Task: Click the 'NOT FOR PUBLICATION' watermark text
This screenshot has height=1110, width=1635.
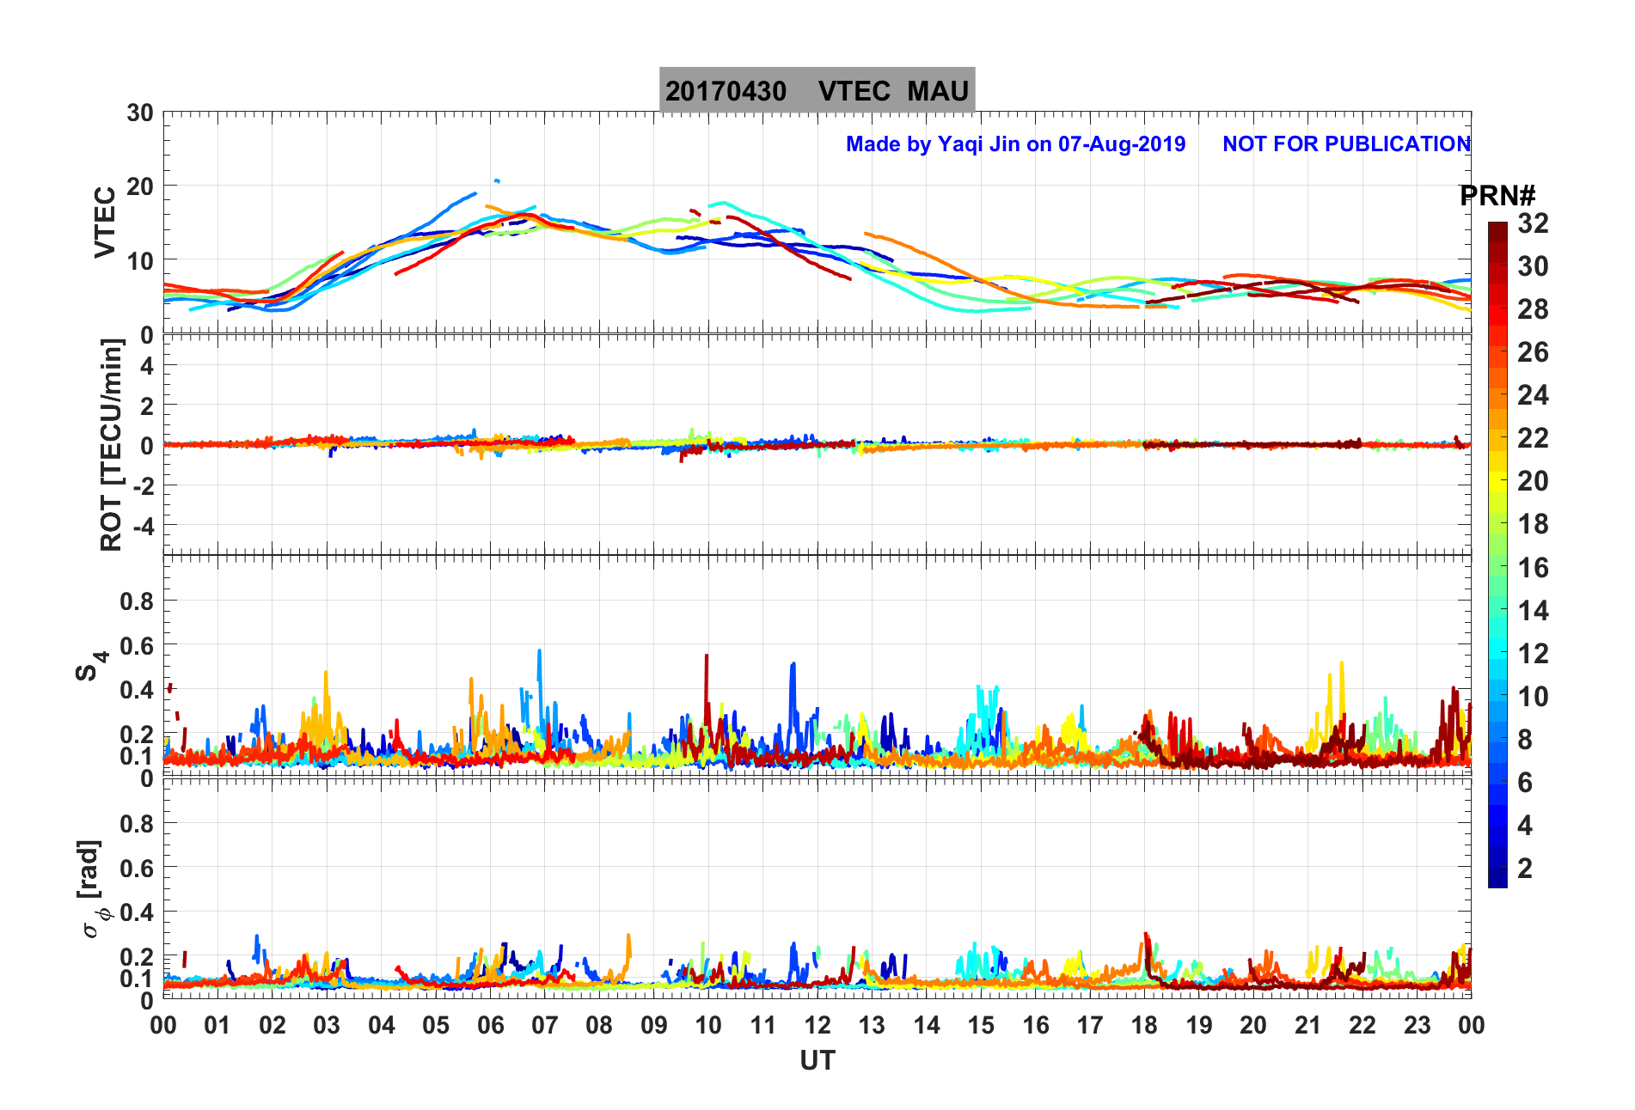Action: [x=1346, y=143]
